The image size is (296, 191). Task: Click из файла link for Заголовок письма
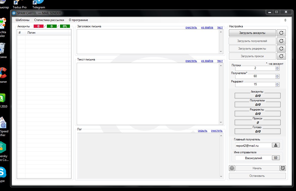point(207,27)
